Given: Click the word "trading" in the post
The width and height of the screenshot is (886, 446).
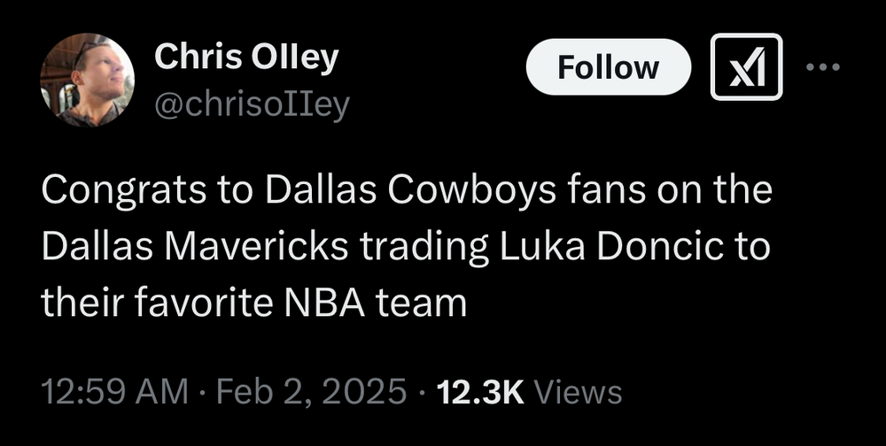Looking at the screenshot, I should [x=427, y=248].
